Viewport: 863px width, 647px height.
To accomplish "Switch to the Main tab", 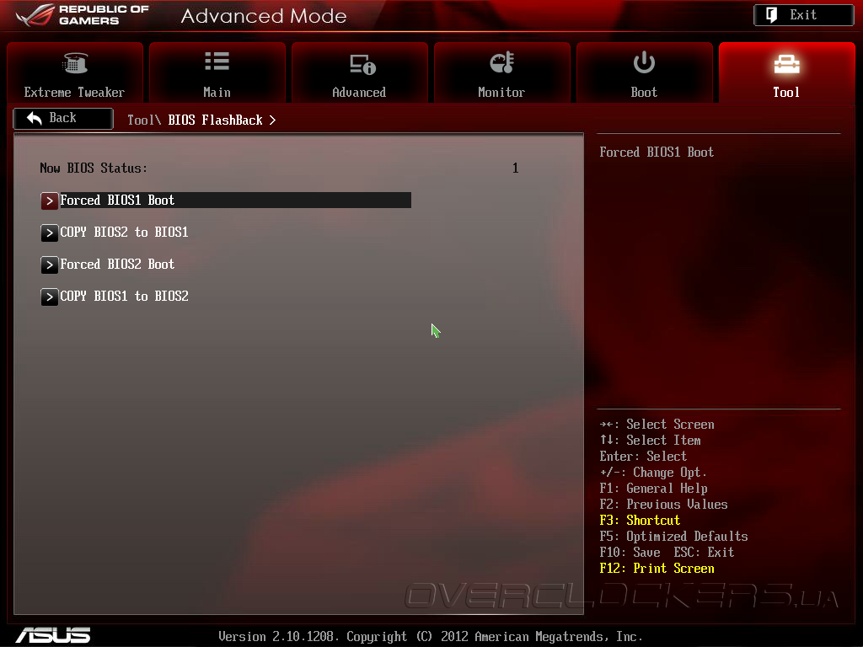I will 217,72.
